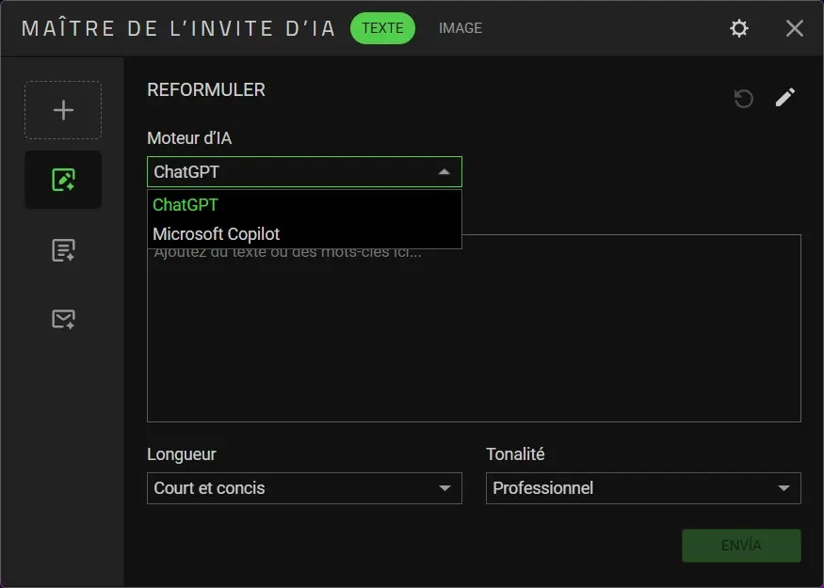Collapse the Moteur d'IA ChatGPT dropdown
Viewport: 824px width, 588px height.
click(304, 171)
